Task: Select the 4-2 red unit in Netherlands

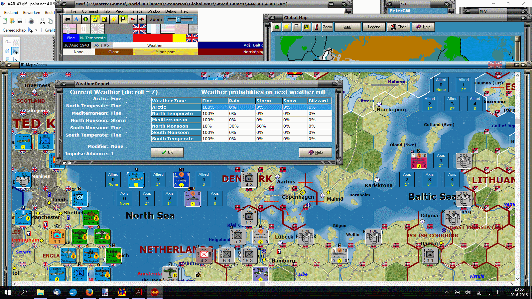Action: tap(204, 255)
